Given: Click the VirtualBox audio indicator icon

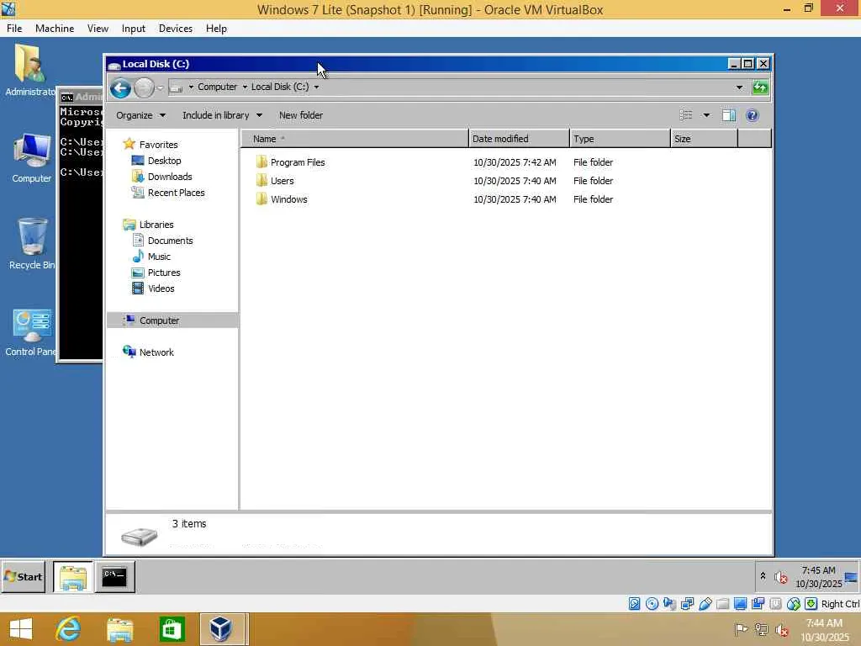Looking at the screenshot, I should click(669, 604).
